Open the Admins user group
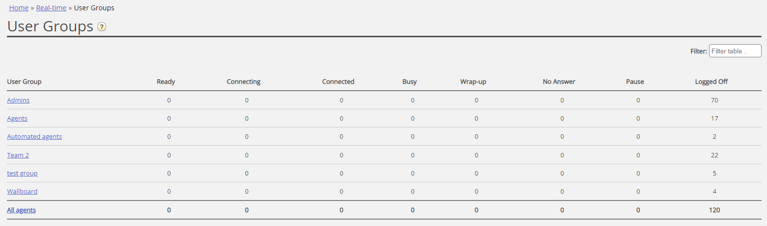The width and height of the screenshot is (767, 226). coord(18,100)
